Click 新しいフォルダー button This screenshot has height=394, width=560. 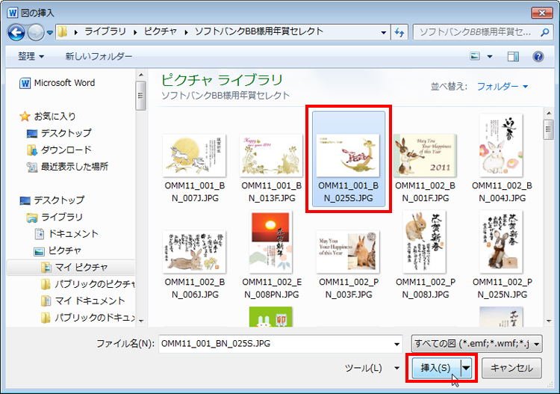tap(99, 56)
